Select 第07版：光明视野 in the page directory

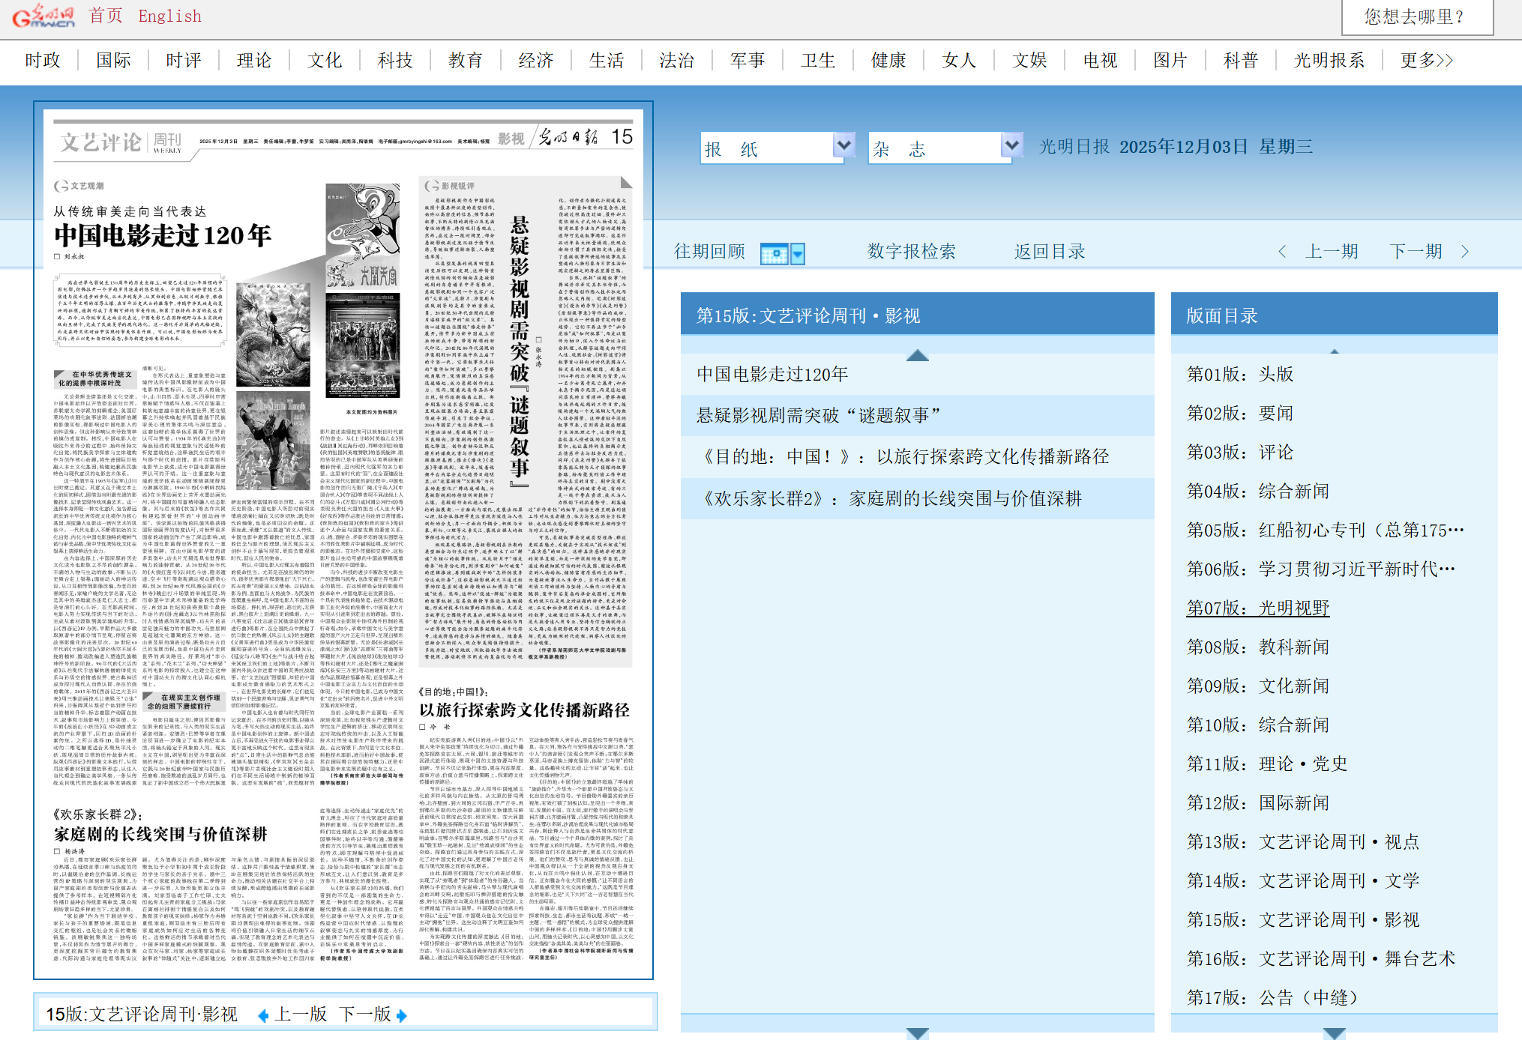click(x=1258, y=608)
